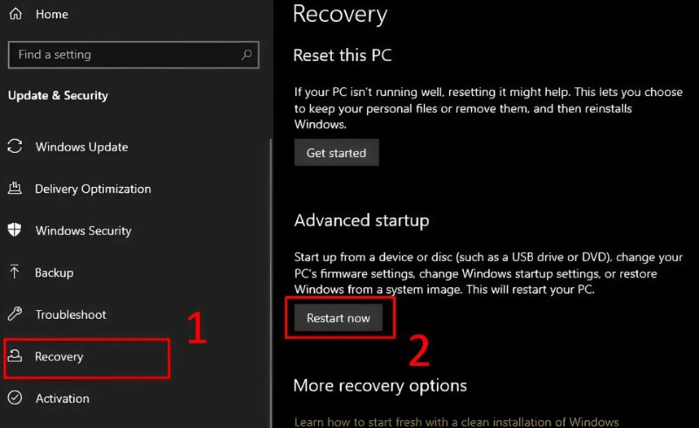Open Windows Update settings page

point(81,147)
